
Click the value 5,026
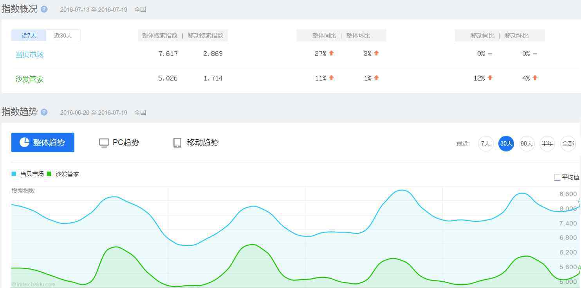pos(168,78)
